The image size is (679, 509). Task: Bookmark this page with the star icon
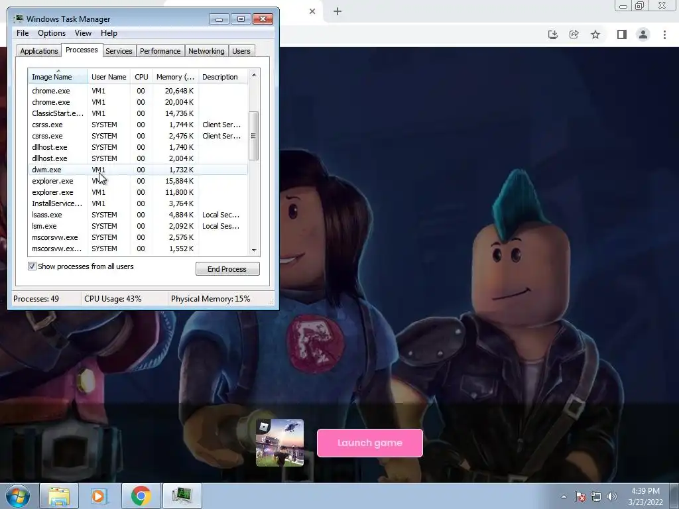[x=595, y=34]
